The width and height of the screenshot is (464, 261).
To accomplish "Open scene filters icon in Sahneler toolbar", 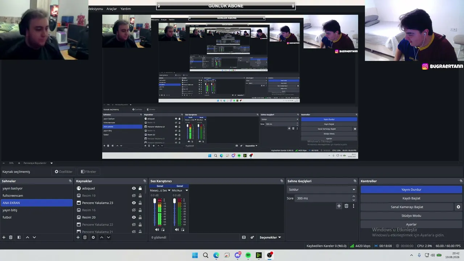I will coord(19,237).
